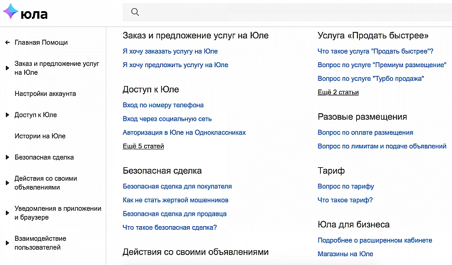Expand Заказ и предложение услуг sidebar section

[7, 64]
